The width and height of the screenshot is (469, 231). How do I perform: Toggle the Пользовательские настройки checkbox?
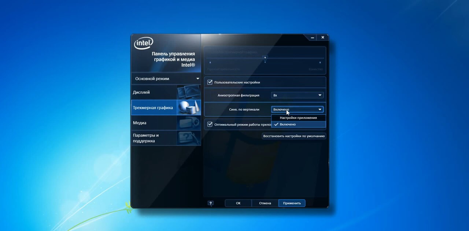210,82
